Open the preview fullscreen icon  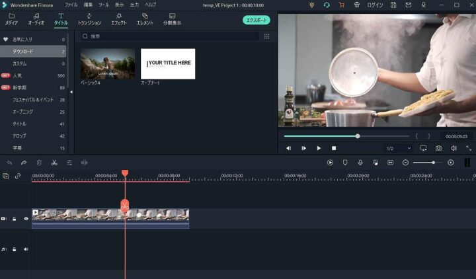468,148
